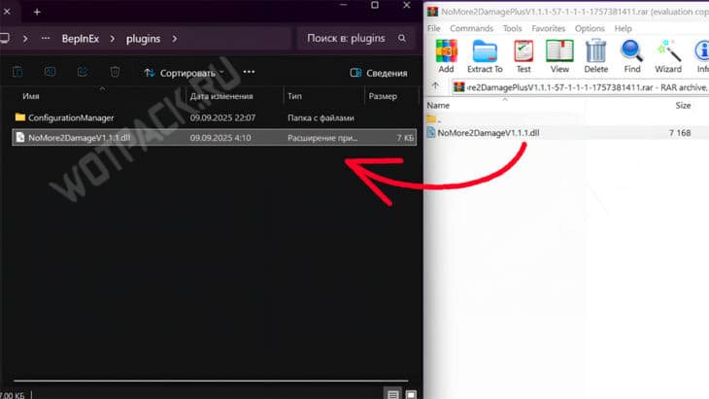Click the date 09.09.2025 22:07 cell

tap(222, 117)
